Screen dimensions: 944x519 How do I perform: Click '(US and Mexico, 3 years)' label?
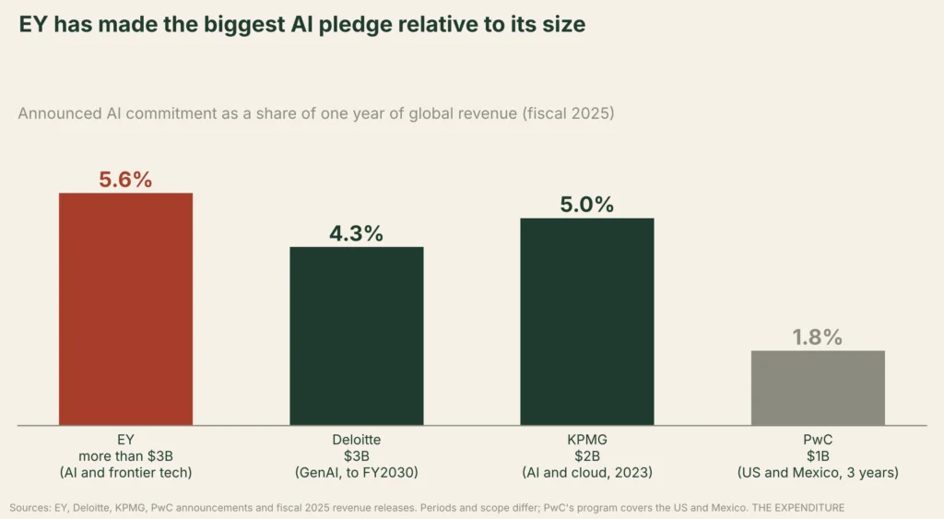coord(818,473)
